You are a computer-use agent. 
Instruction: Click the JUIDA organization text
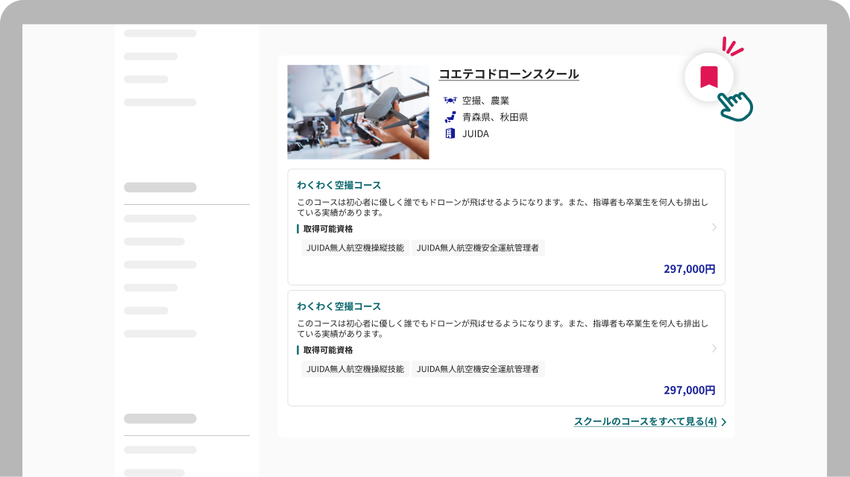click(x=476, y=134)
